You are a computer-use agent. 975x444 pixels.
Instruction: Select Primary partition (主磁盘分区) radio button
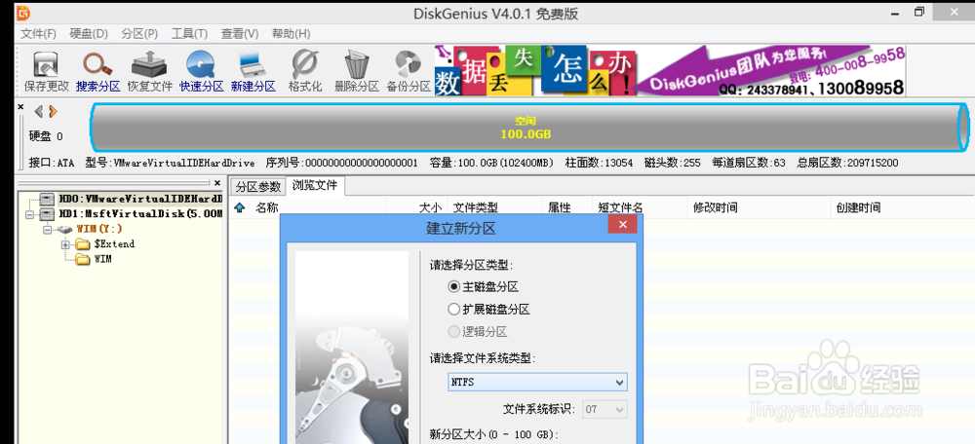tap(453, 287)
